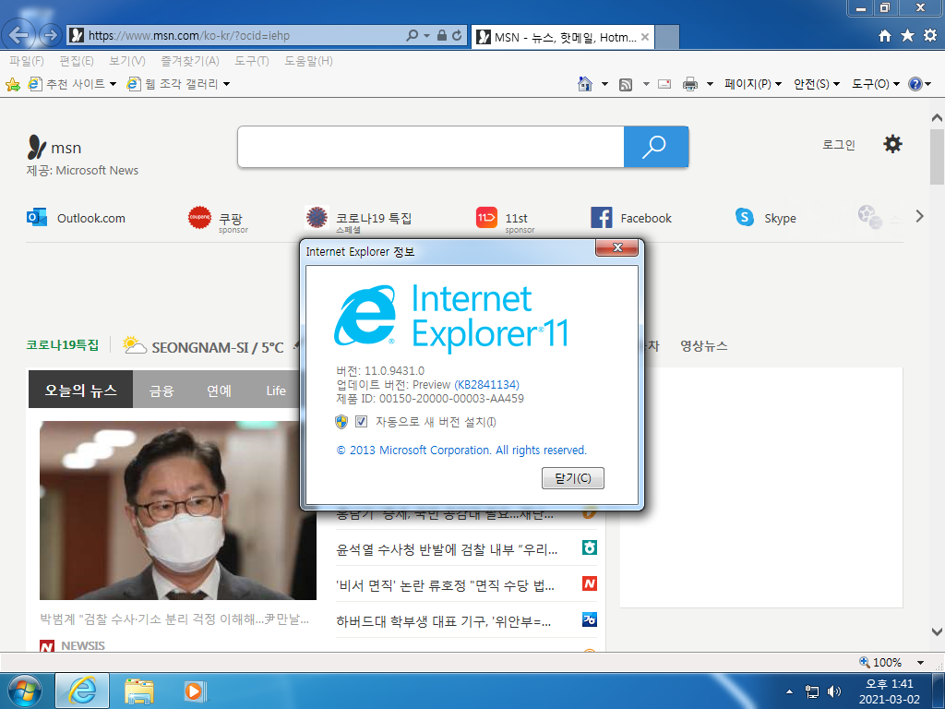
Task: Open the Facebook shortcut
Action: (631, 218)
